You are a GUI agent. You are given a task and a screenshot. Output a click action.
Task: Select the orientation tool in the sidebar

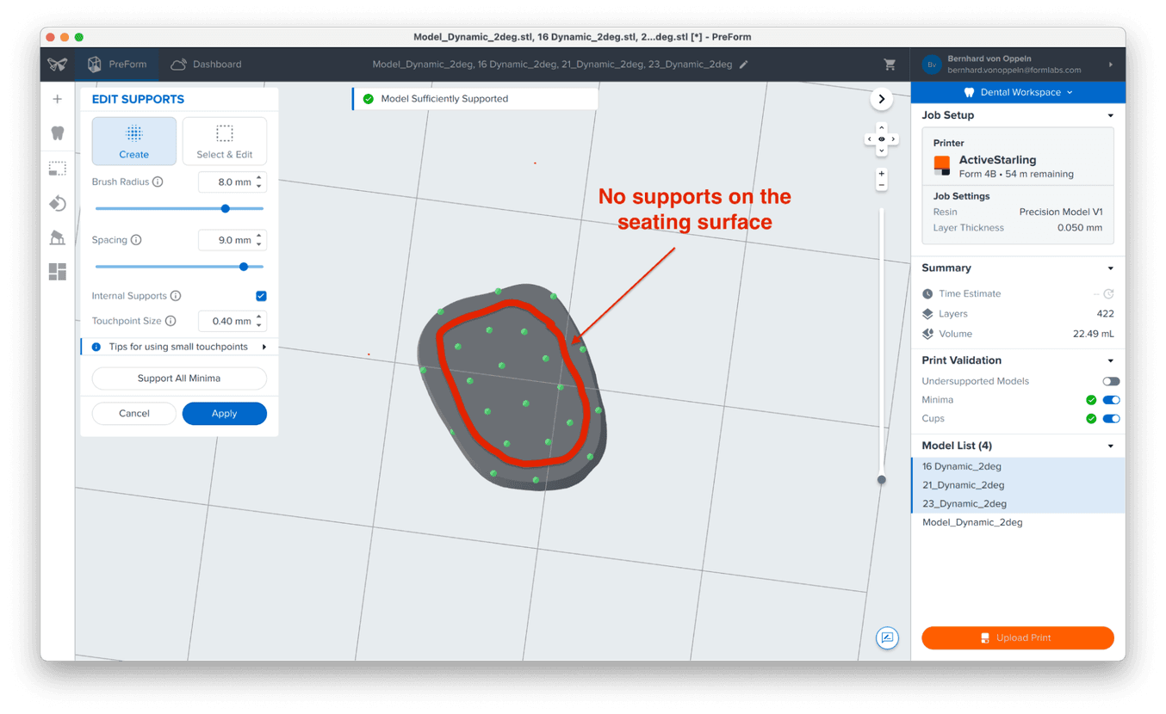[x=58, y=203]
